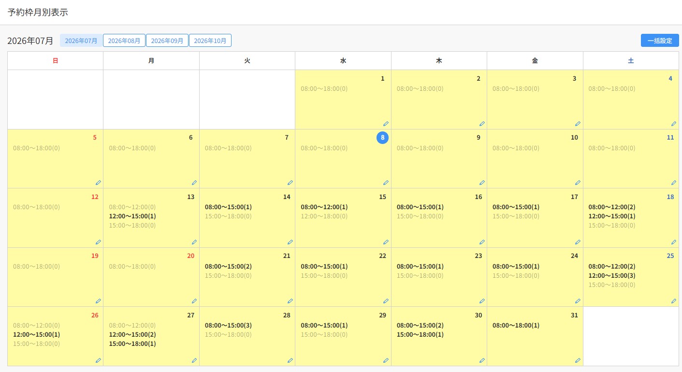Select 12:00〜15:00(1) on July 26
Screen dimensions: 682x372
(x=37, y=334)
